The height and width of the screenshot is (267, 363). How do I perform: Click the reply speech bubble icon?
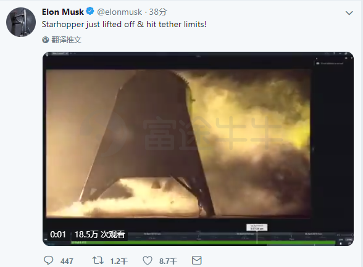coord(49,261)
